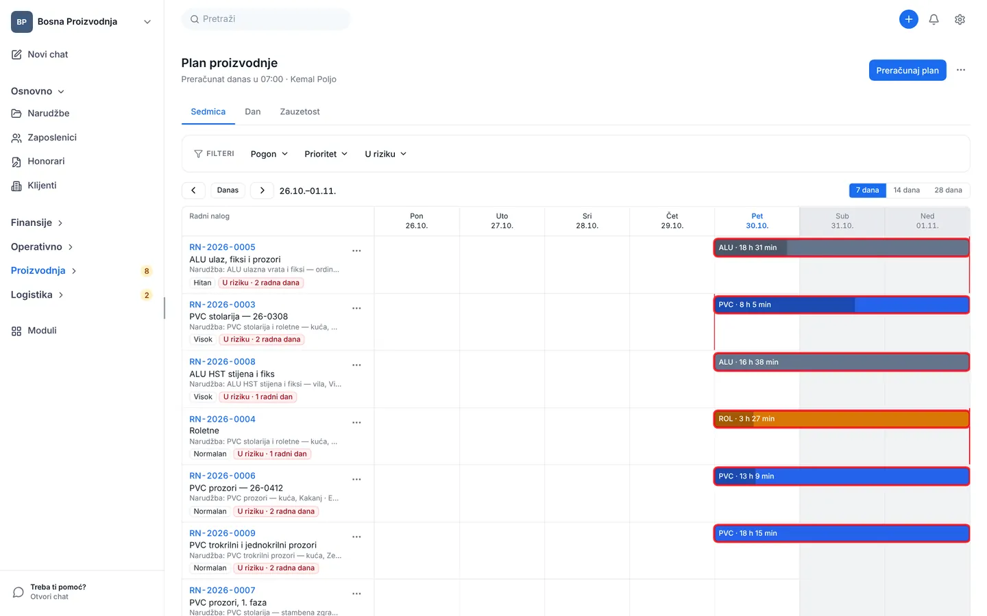The image size is (987, 616).
Task: Open row menu for RN-2026-0005
Action: [356, 251]
